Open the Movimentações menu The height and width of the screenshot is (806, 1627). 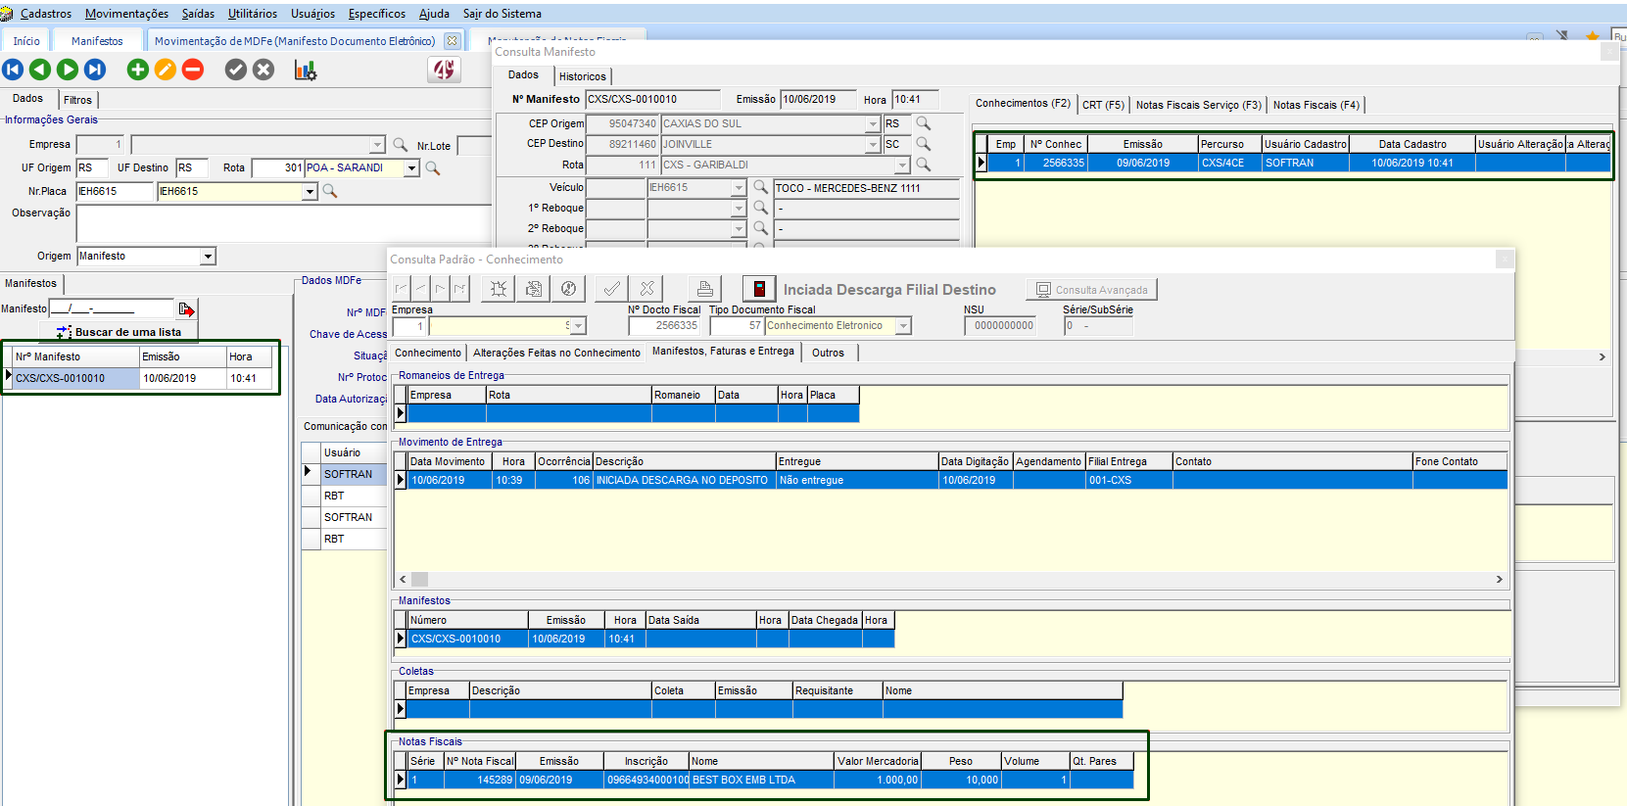[x=126, y=14]
